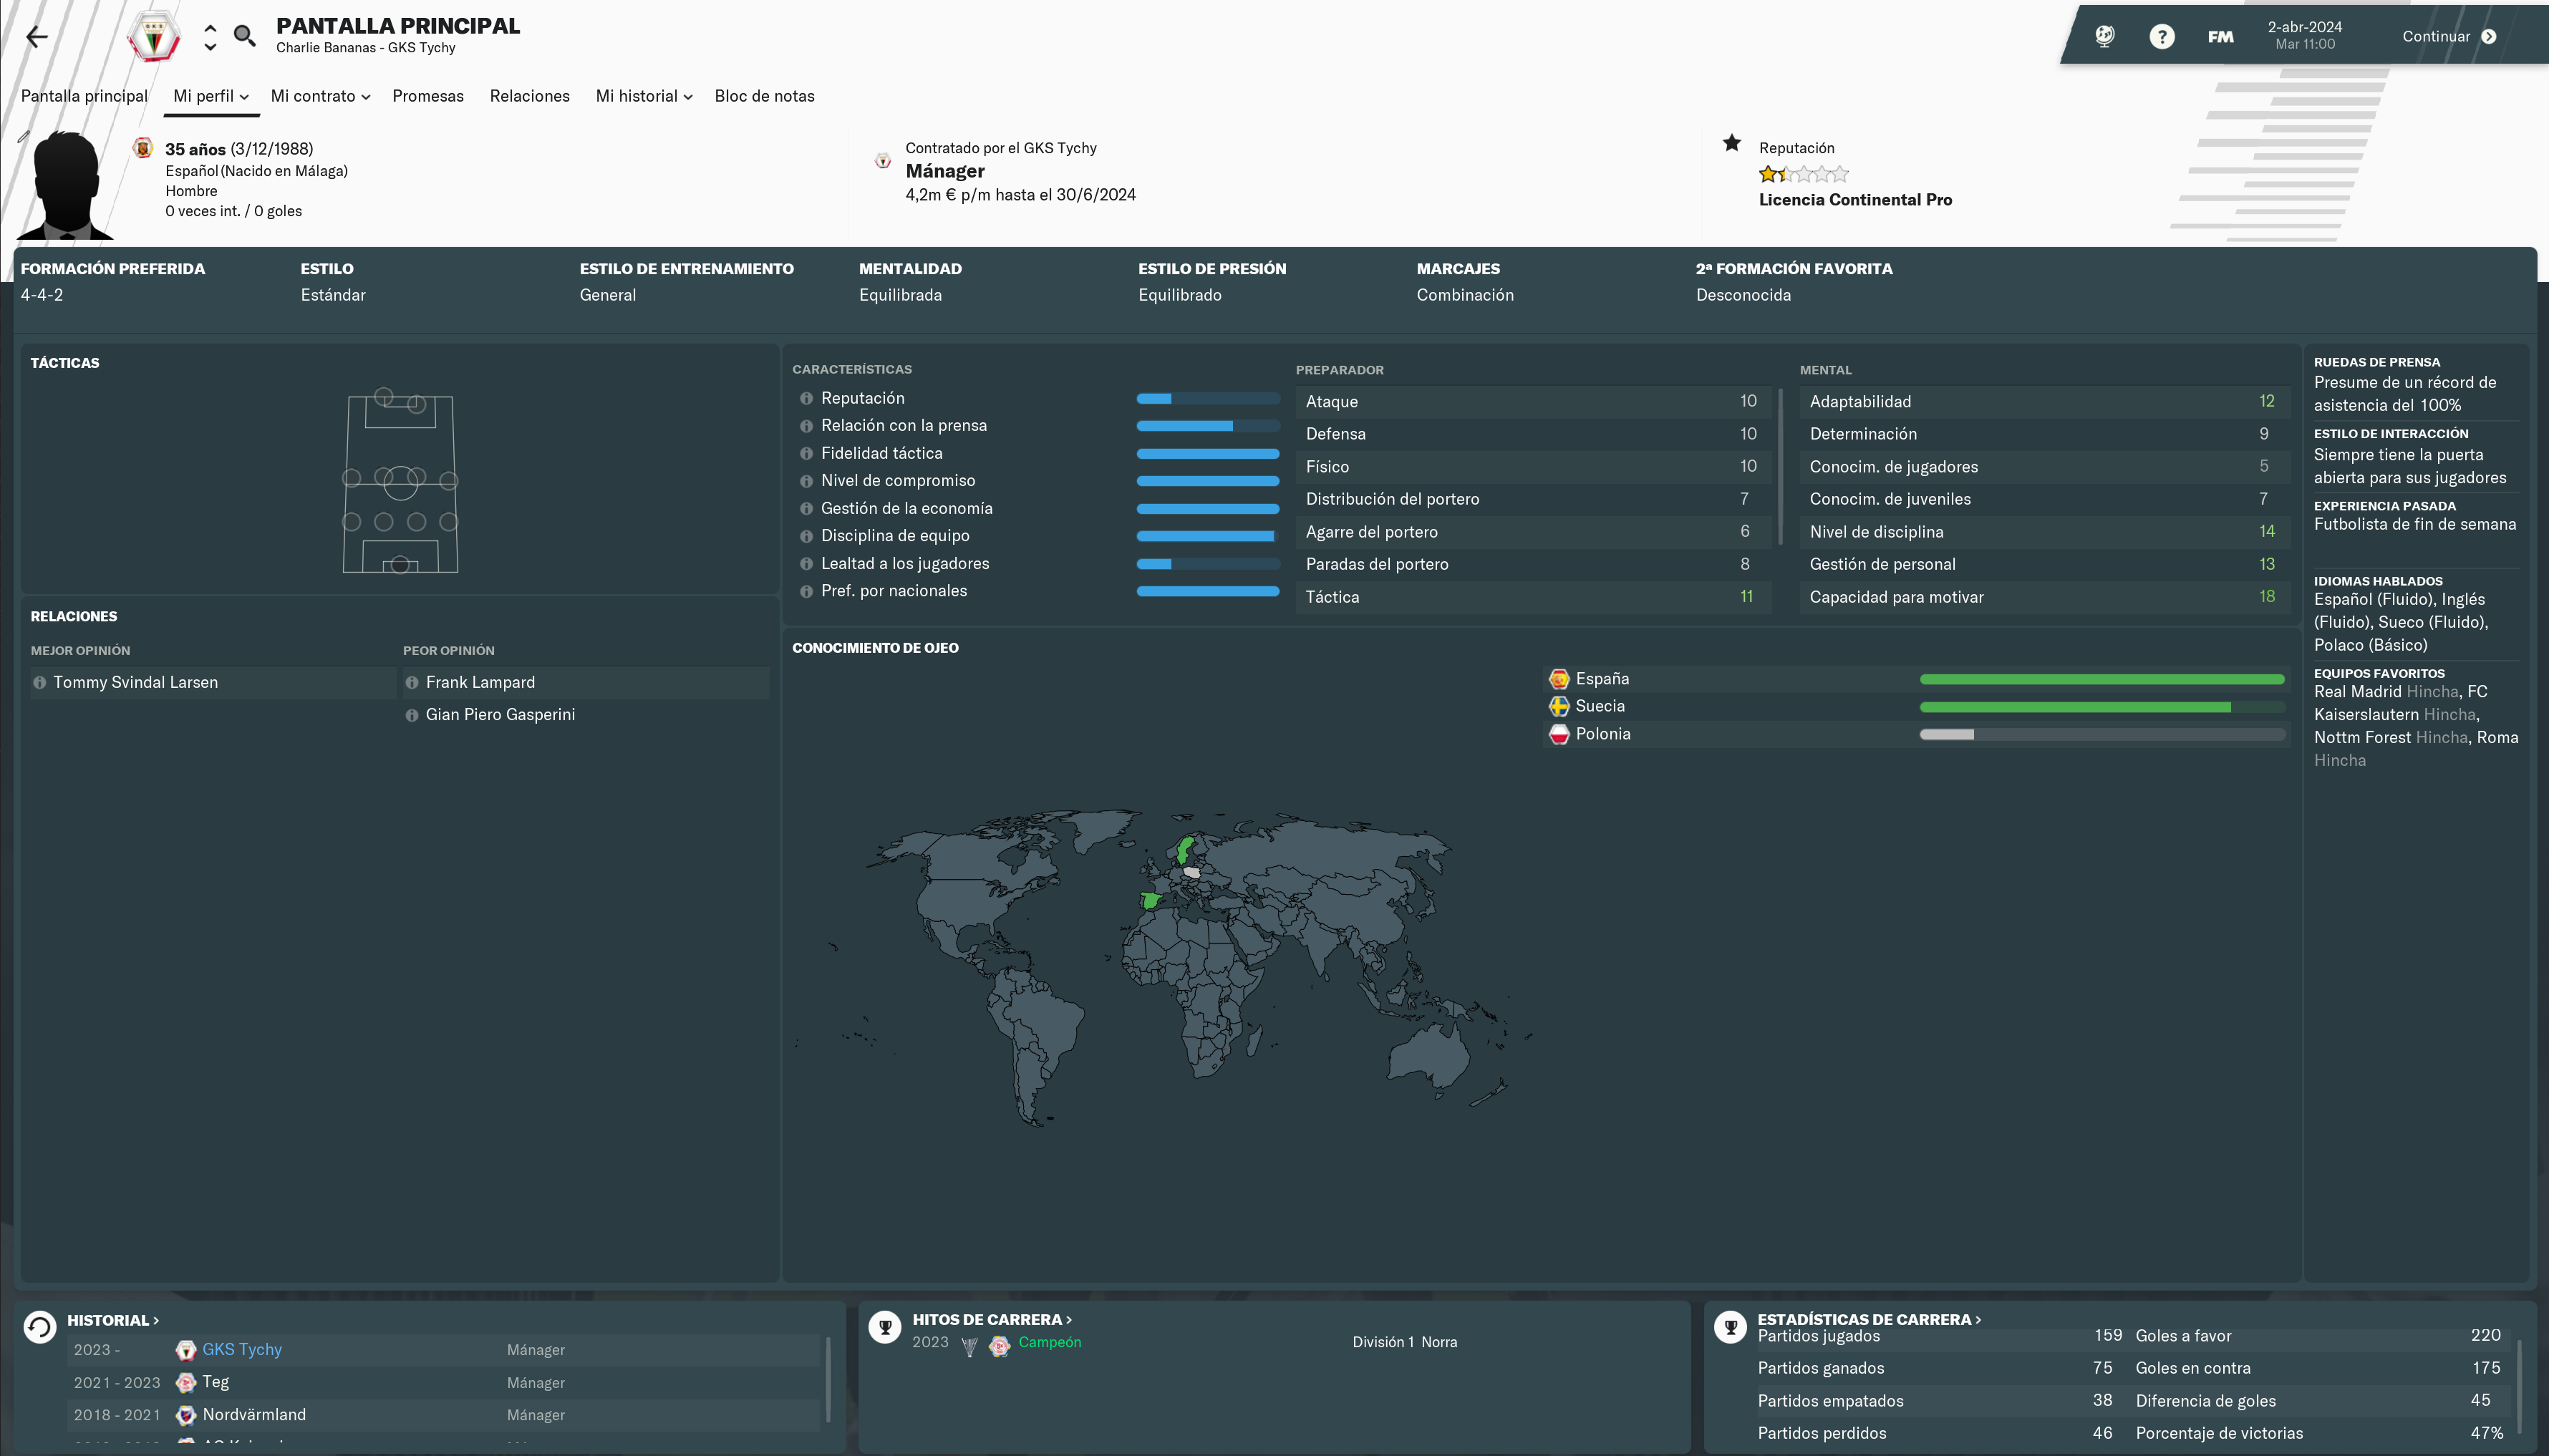Open the GKS Tychy history link
The height and width of the screenshot is (1456, 2549).
(x=241, y=1349)
